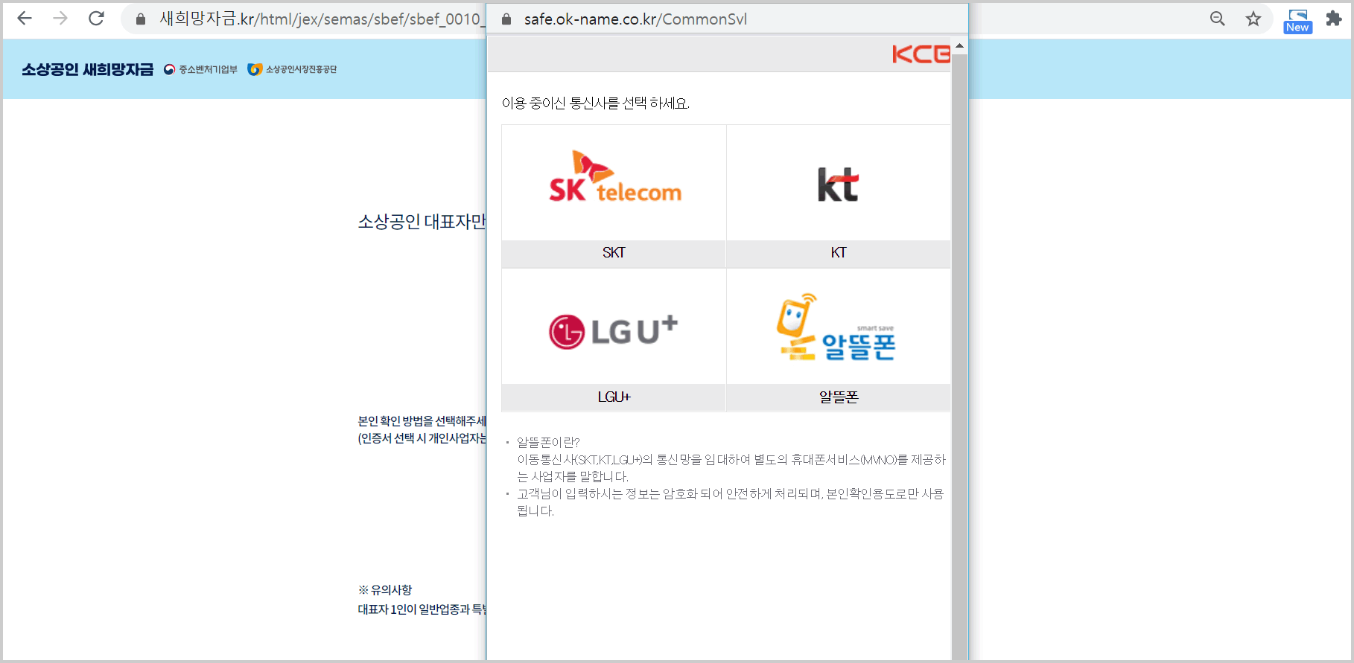Click the safe.ok-name.co.kr popup address

(x=635, y=19)
